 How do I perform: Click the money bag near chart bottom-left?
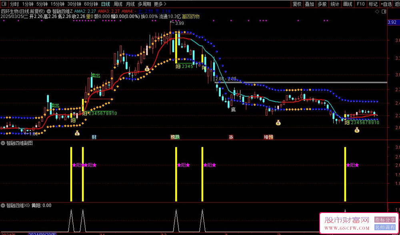point(77,133)
